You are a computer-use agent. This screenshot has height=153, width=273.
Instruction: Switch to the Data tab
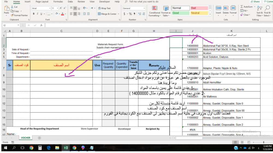(70, 2)
